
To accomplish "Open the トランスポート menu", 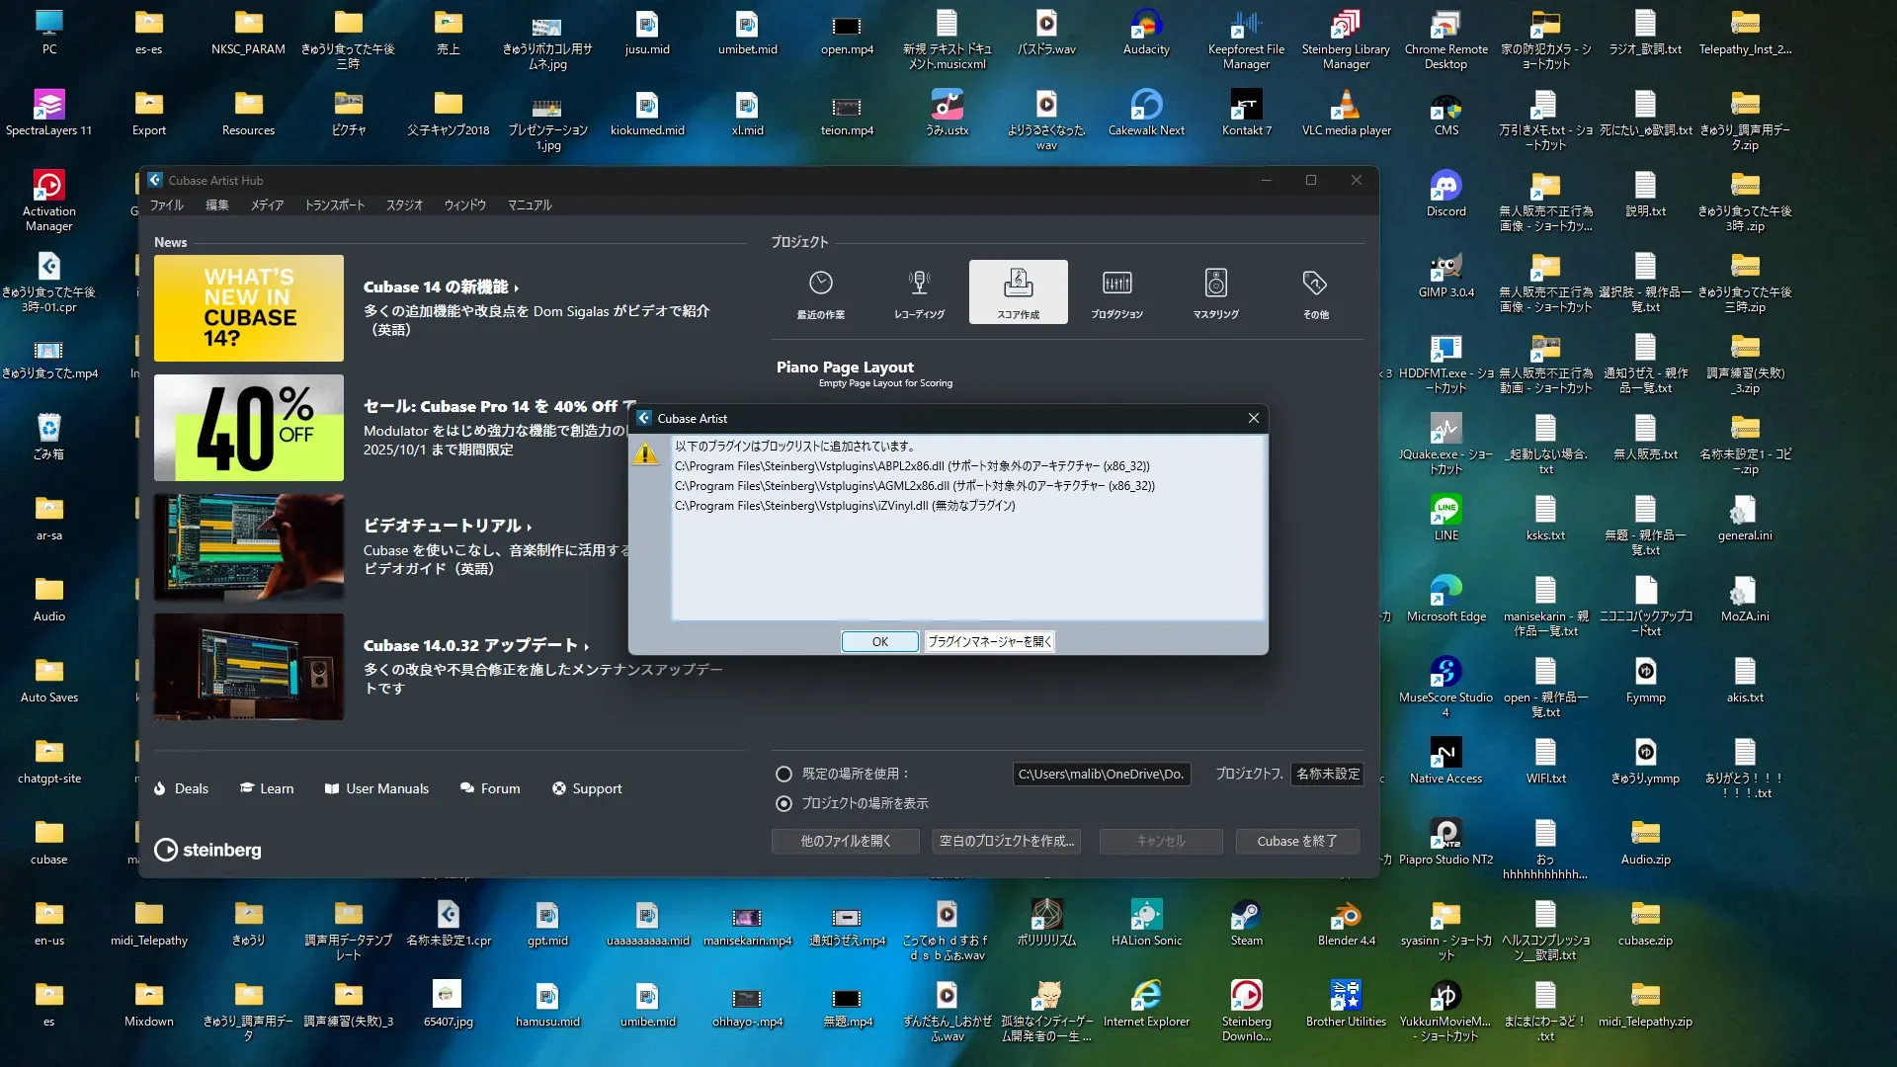I will tap(334, 205).
